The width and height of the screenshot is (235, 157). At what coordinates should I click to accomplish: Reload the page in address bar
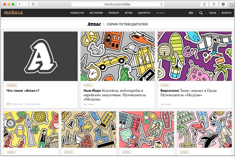161,4
